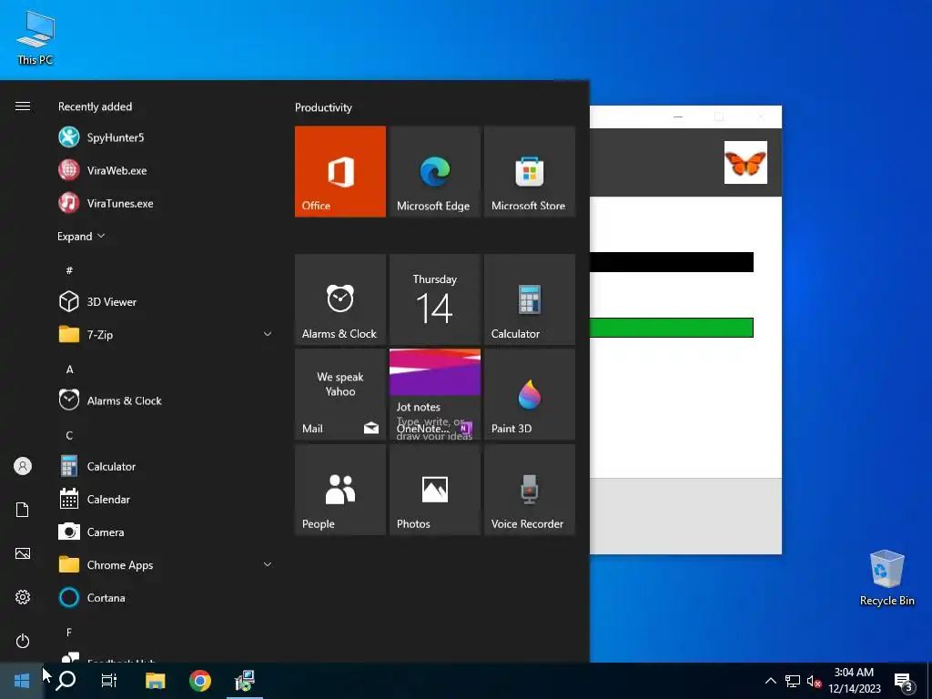Image resolution: width=932 pixels, height=699 pixels.
Task: Open Google Chrome on taskbar
Action: click(x=200, y=681)
